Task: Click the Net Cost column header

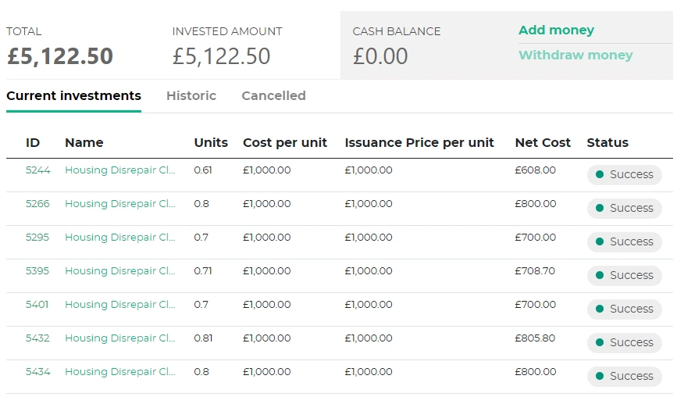Action: [x=543, y=143]
